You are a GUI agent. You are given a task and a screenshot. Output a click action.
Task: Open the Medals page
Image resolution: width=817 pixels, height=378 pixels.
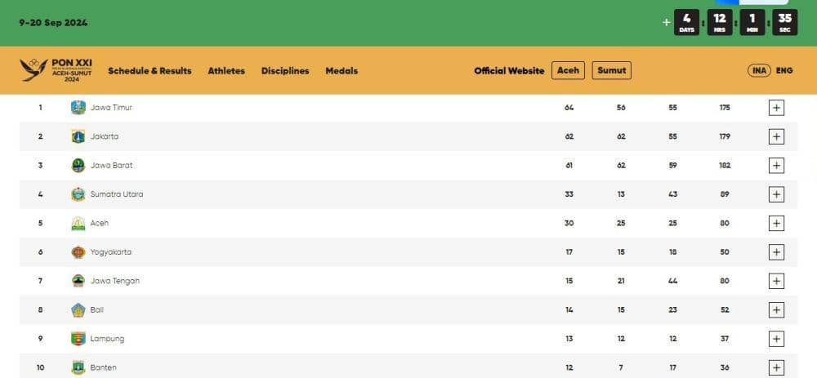[x=342, y=71]
